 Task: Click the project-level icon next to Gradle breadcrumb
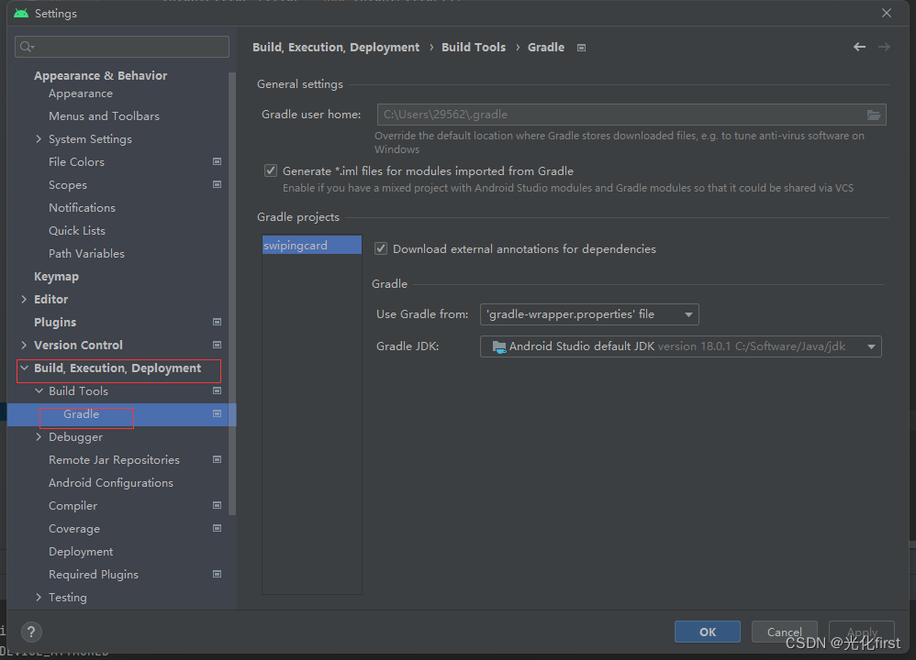(x=581, y=48)
